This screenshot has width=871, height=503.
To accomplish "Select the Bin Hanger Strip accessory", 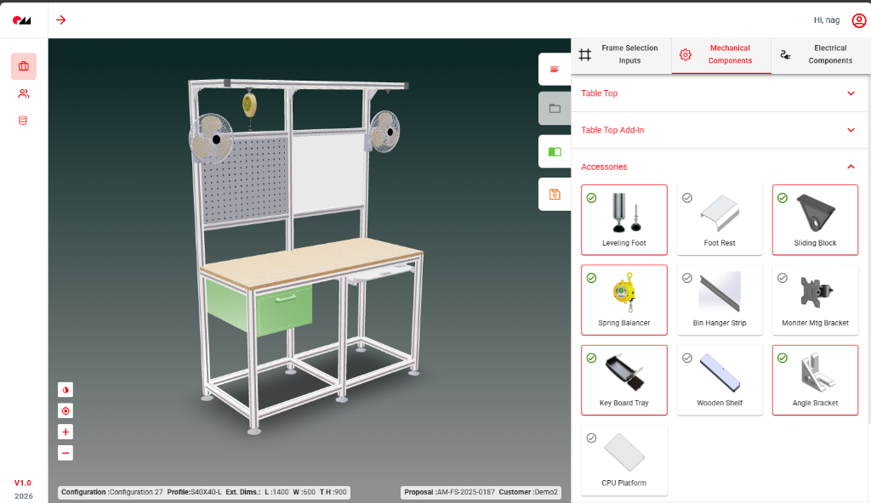I will pos(719,299).
